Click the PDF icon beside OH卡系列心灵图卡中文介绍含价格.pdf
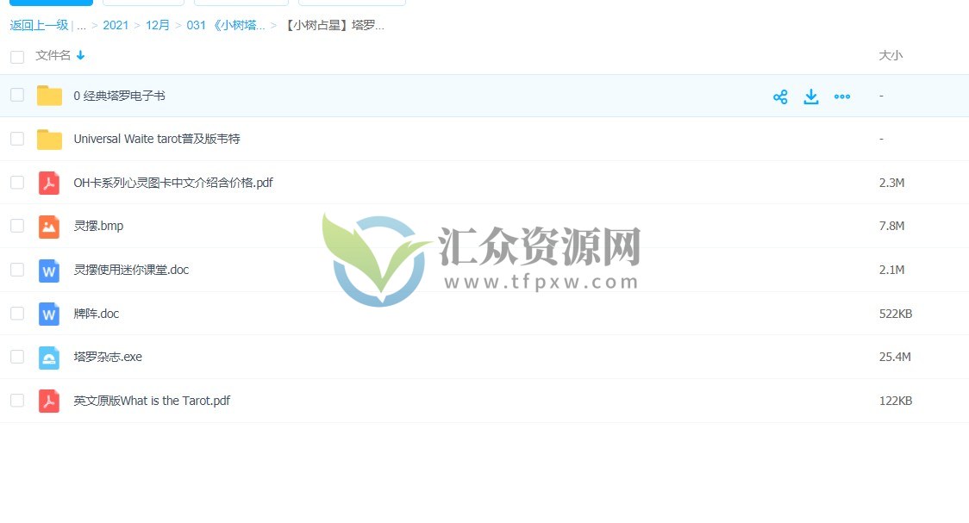 48,183
